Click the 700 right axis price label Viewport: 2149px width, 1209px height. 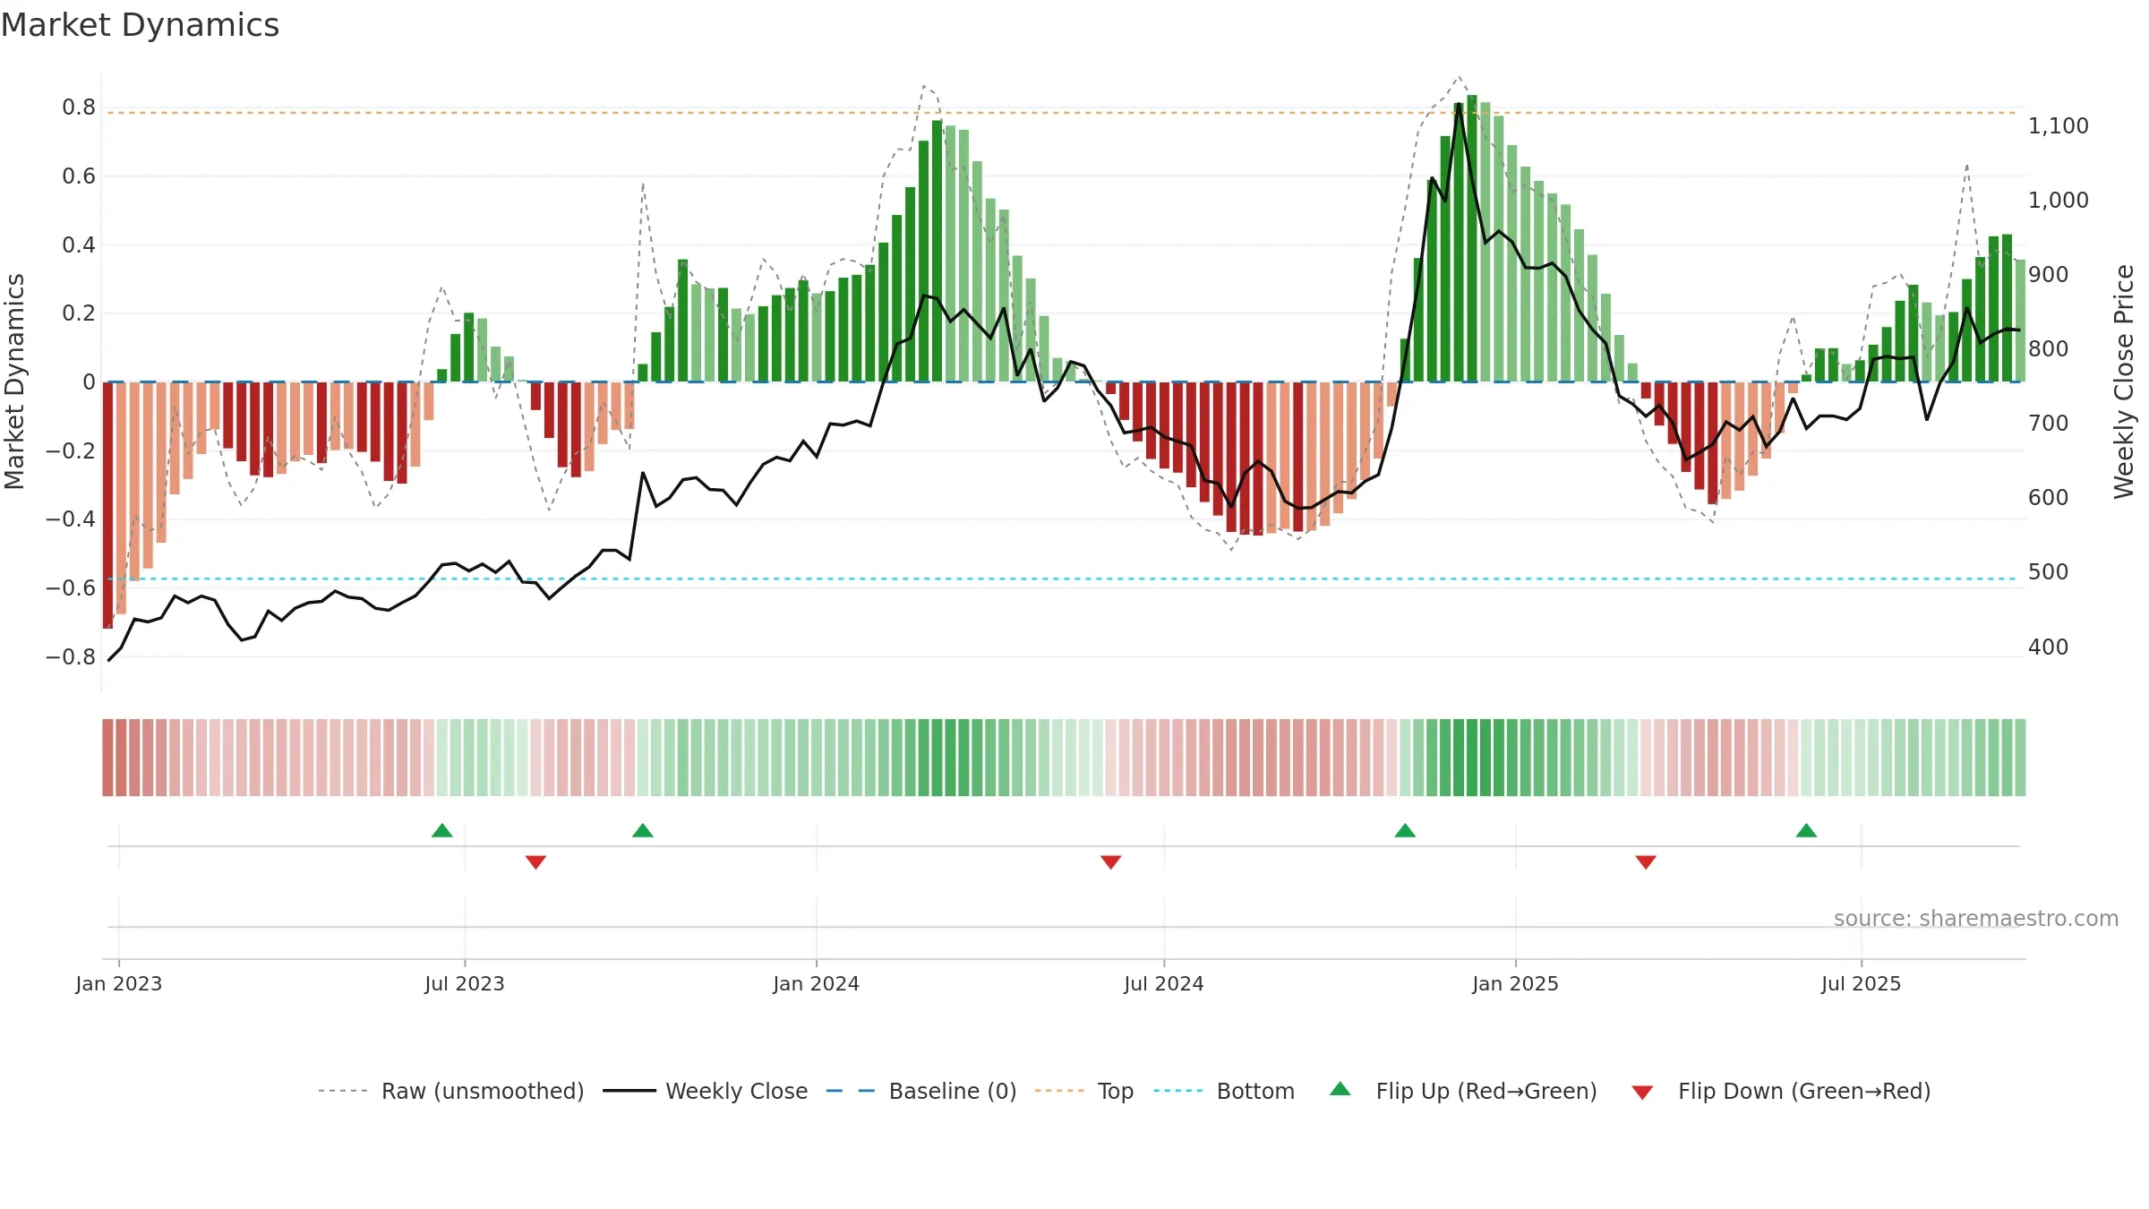coord(2049,423)
